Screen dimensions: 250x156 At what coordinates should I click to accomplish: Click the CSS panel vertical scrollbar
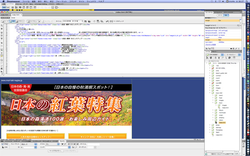[x=240, y=21]
